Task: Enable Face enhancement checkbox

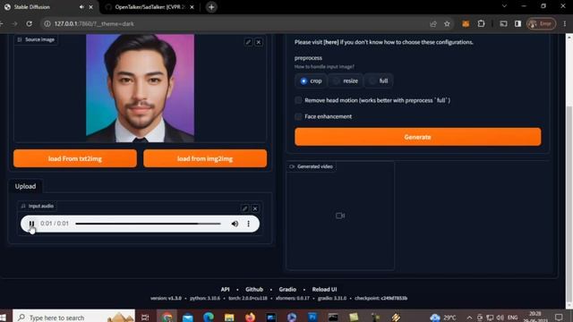Action: [x=298, y=116]
